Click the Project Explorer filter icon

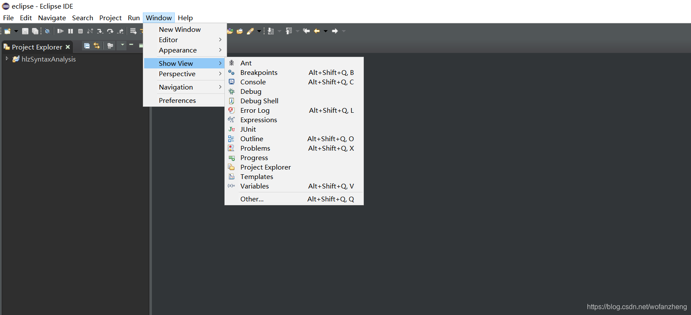click(x=110, y=46)
